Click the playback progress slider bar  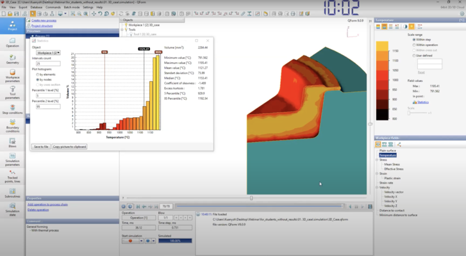click(259, 206)
